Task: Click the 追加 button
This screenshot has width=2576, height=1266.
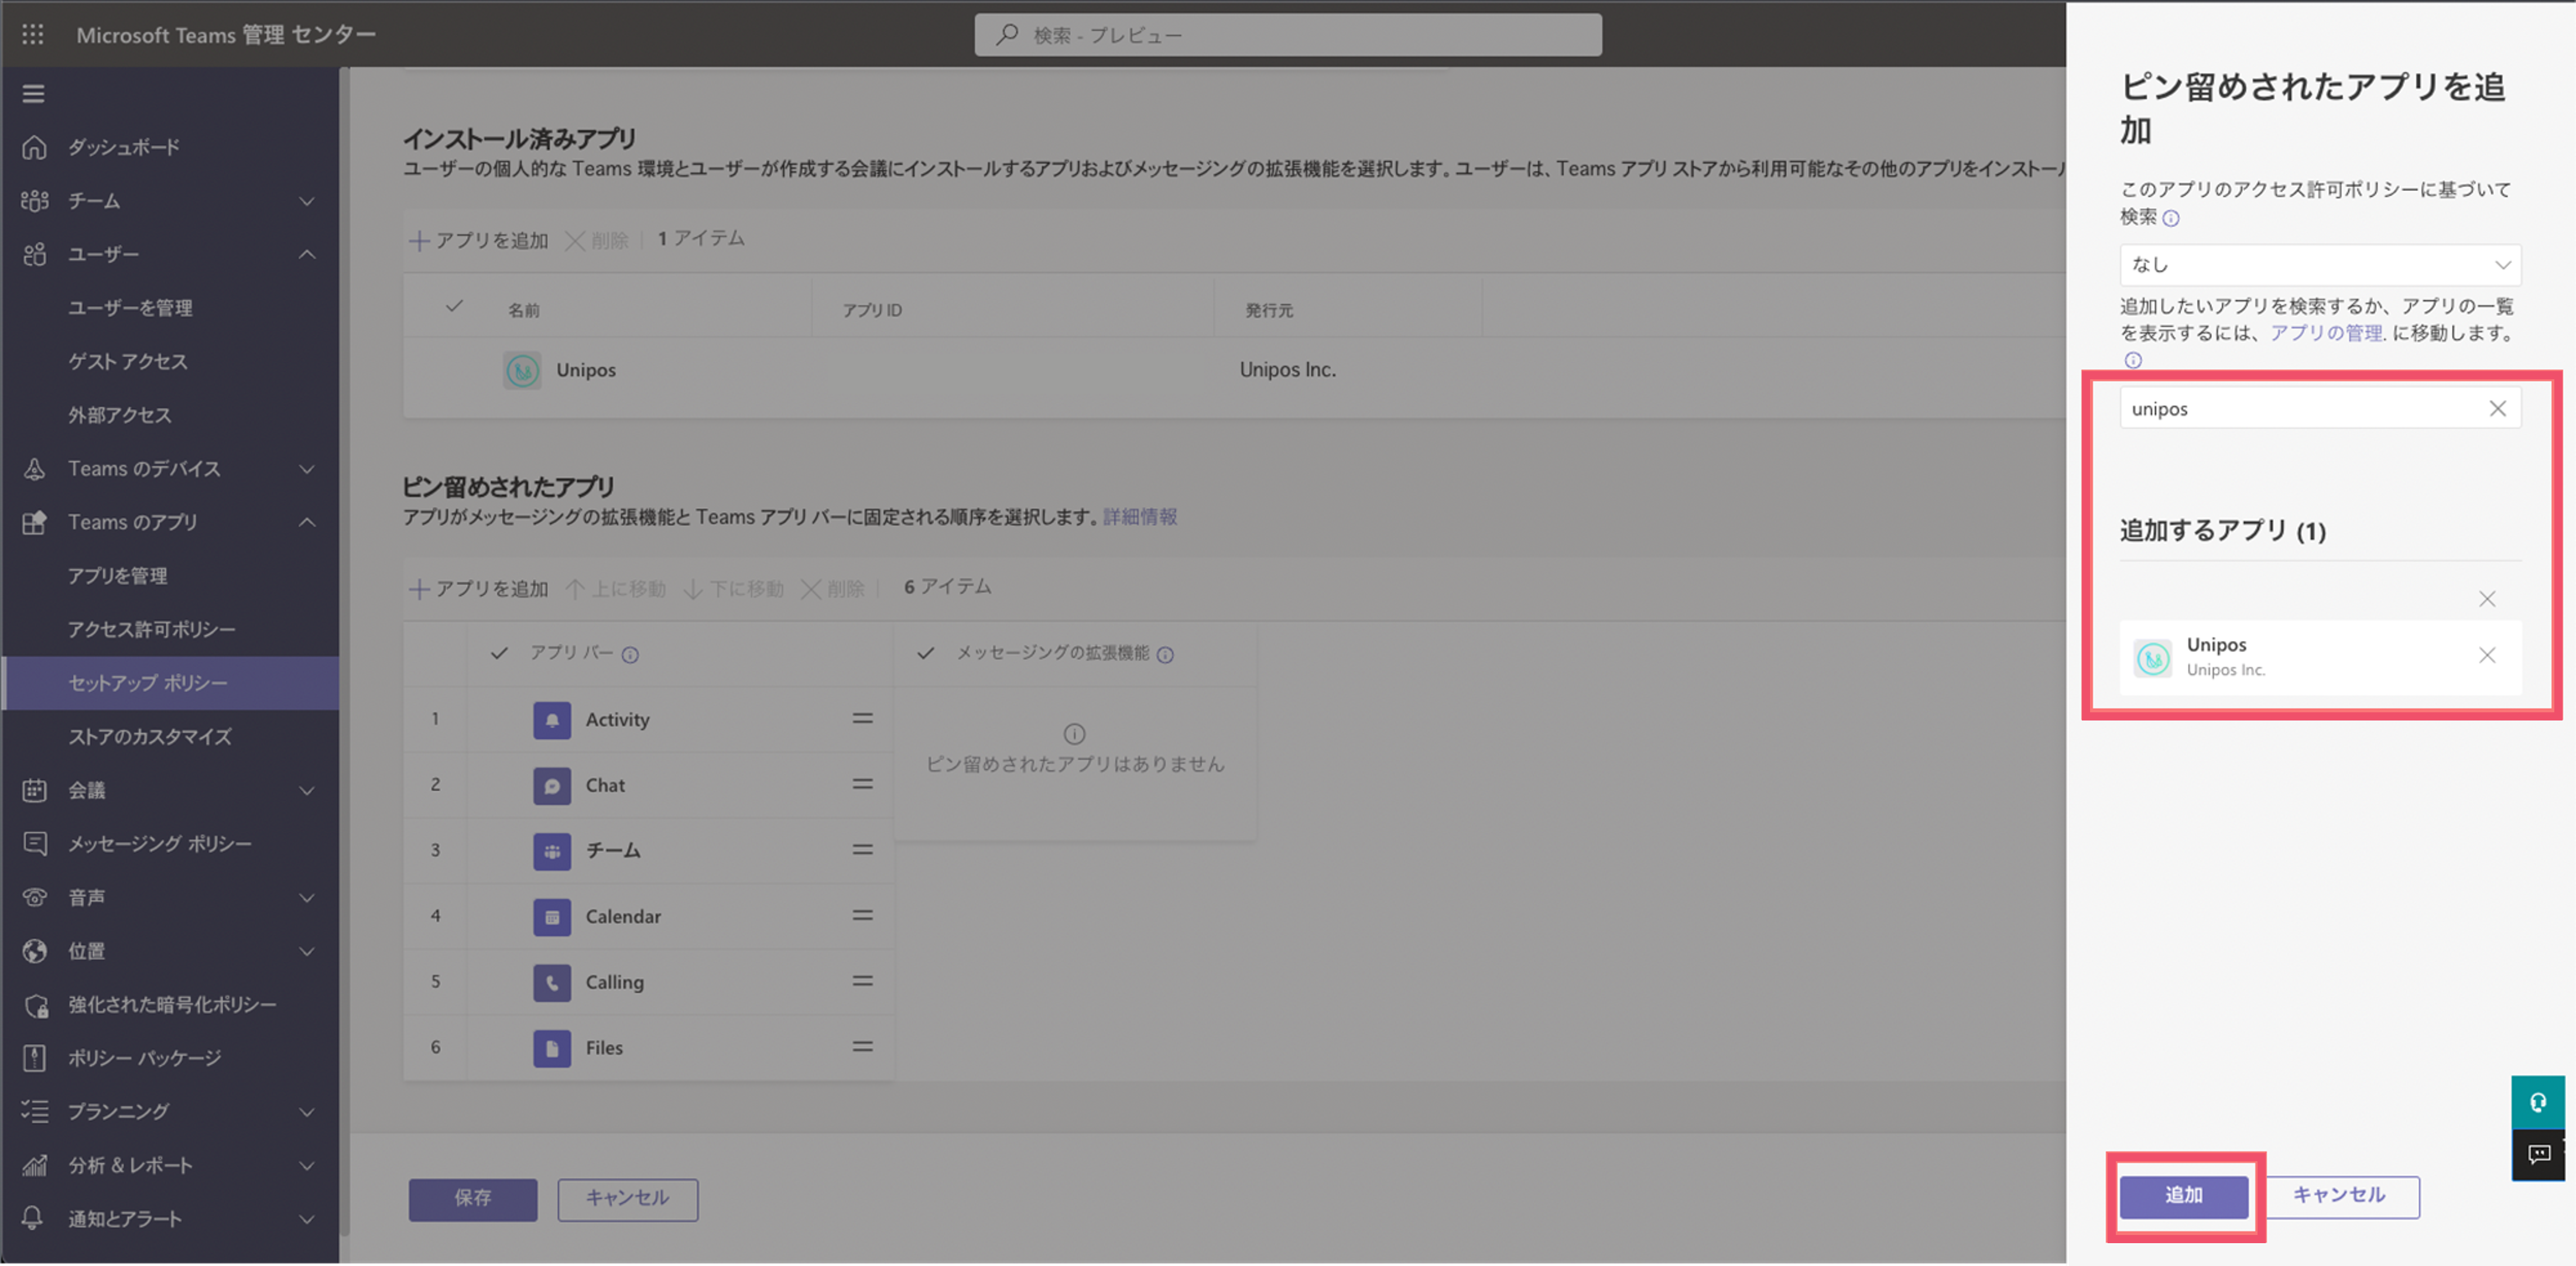Action: [2184, 1196]
